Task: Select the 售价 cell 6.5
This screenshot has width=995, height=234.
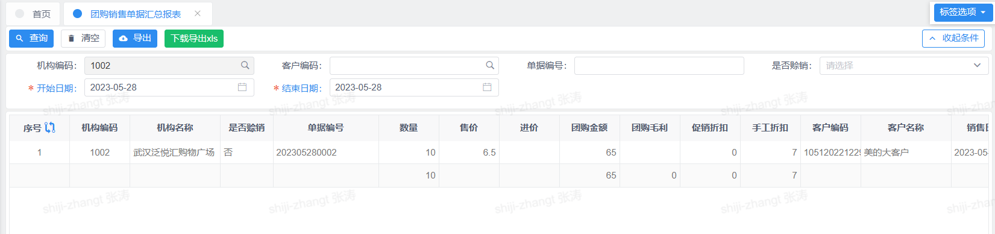Action: [x=469, y=153]
